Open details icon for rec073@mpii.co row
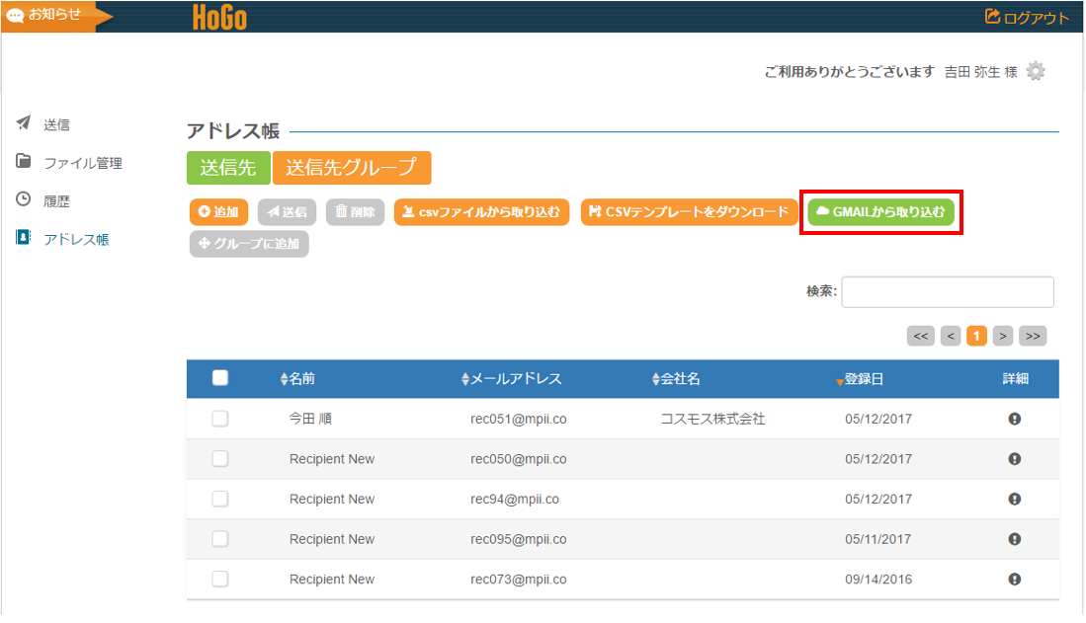The height and width of the screenshot is (623, 1086). [1014, 580]
